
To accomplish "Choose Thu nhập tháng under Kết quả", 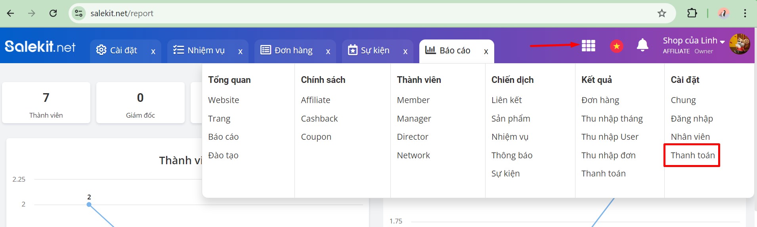I will [612, 119].
